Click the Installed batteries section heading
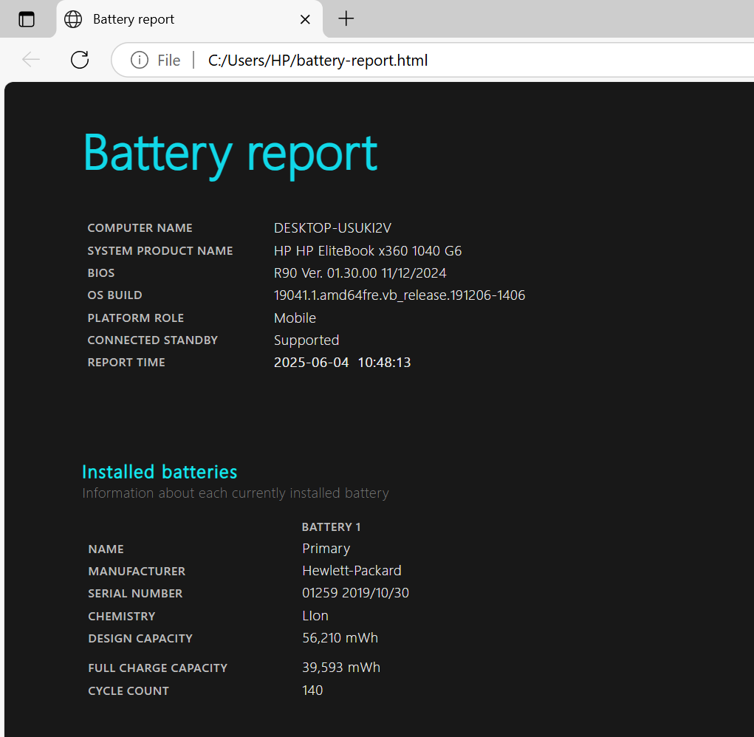The width and height of the screenshot is (754, 737). [x=160, y=471]
